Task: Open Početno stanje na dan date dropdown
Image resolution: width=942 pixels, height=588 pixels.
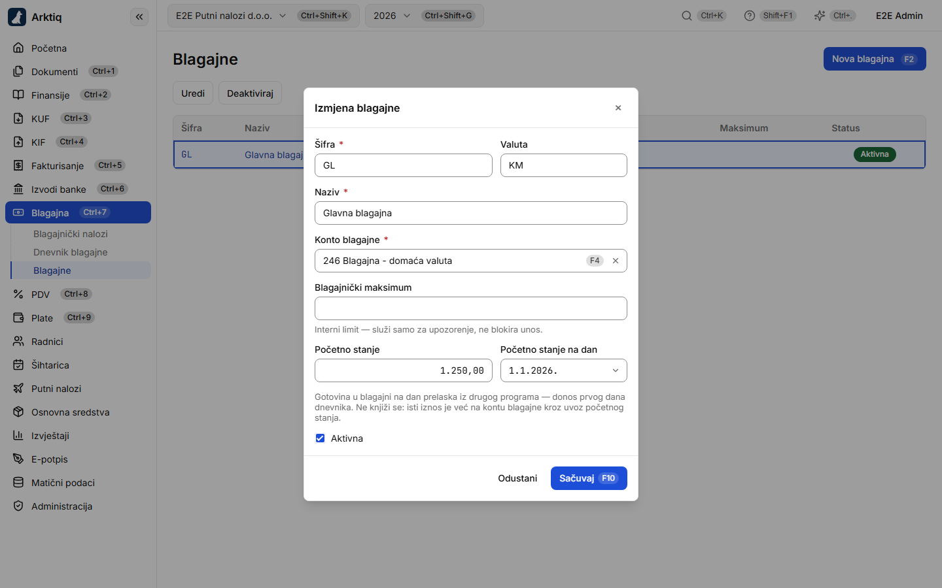Action: pyautogui.click(x=564, y=370)
